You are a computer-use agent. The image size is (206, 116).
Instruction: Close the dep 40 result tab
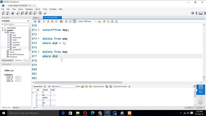tap(40, 108)
